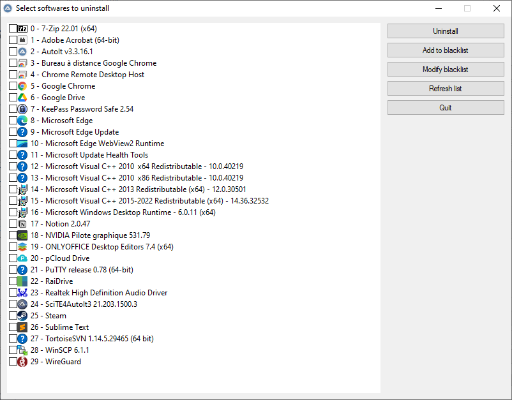Check the Notion 2.0.47 checkbox
The width and height of the screenshot is (512, 400).
[13, 224]
